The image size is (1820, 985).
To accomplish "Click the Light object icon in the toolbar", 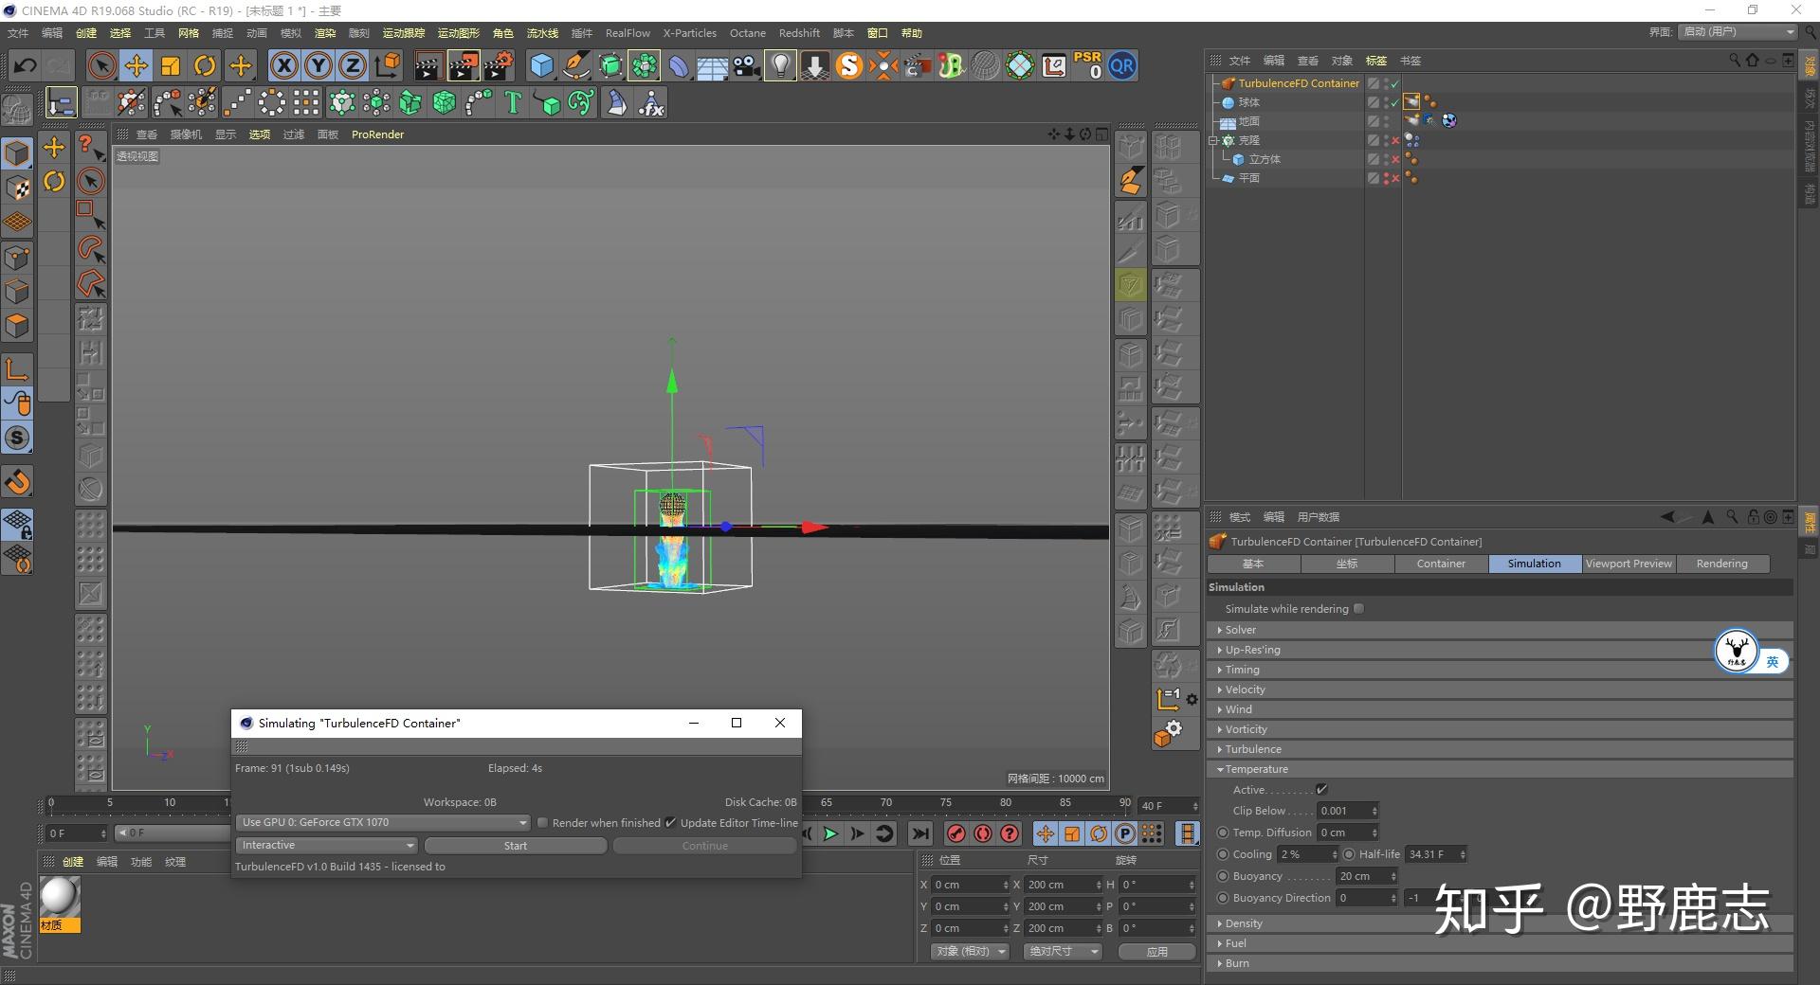I will (779, 65).
